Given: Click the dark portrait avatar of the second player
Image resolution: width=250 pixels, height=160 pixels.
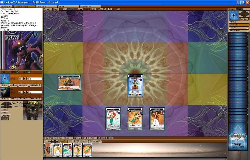Looking at the screenshot, I should click(x=5, y=92).
